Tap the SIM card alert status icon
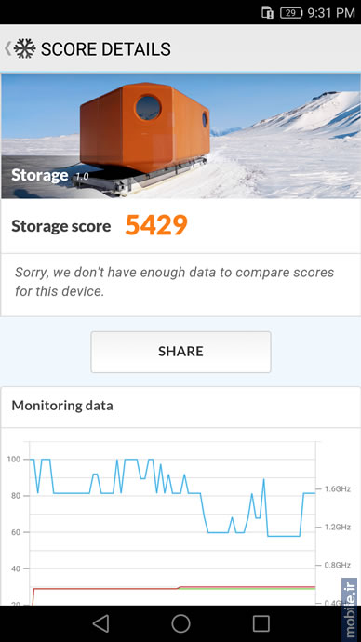The image size is (361, 642). coord(267,13)
